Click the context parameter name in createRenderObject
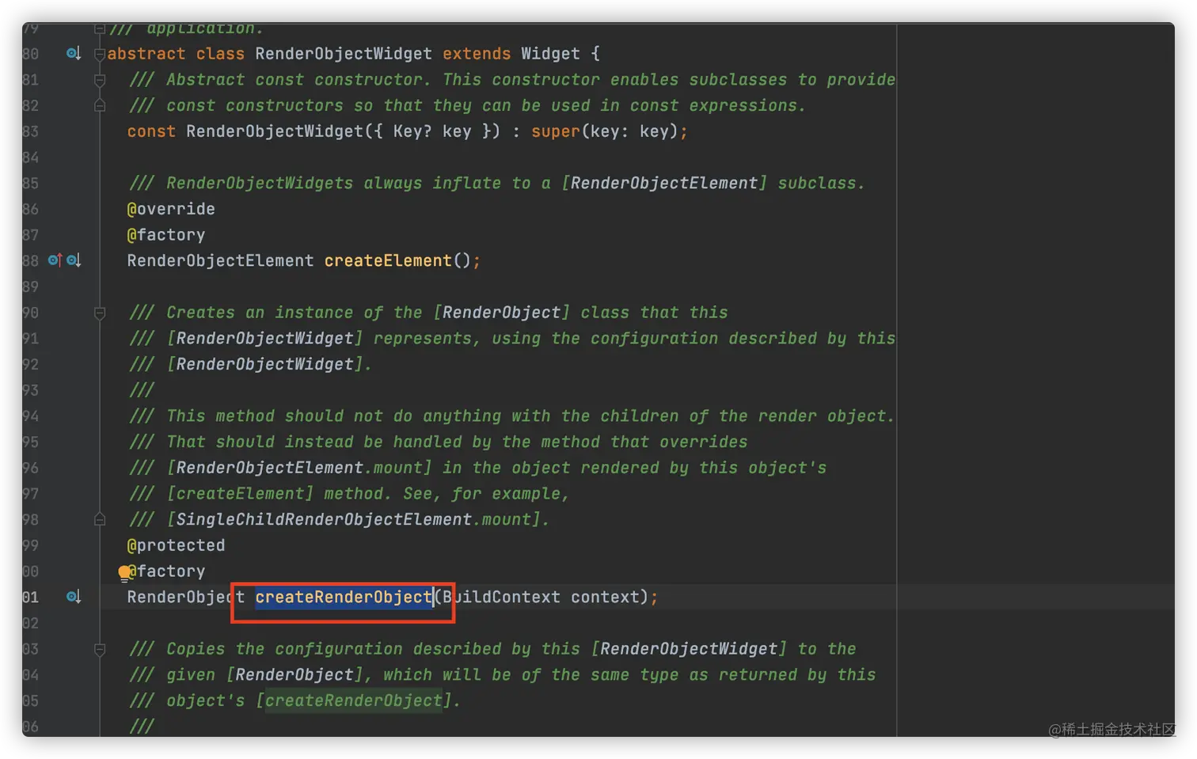Viewport: 1197px width, 759px height. [x=605, y=597]
